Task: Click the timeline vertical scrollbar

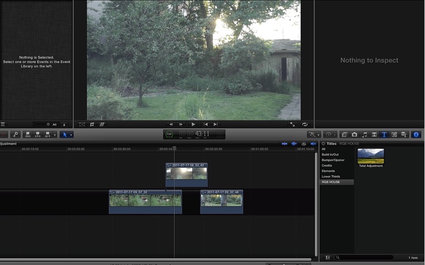Action: (316, 204)
